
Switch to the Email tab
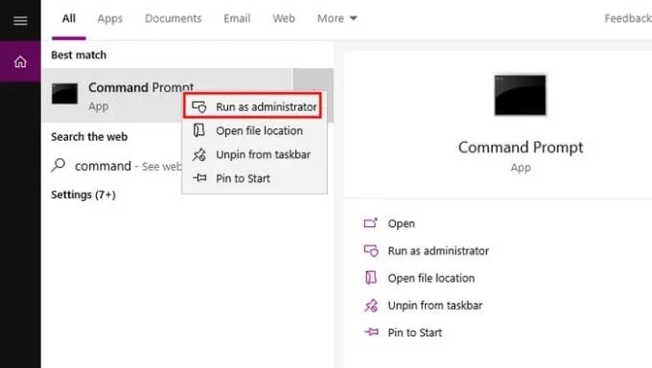237,19
